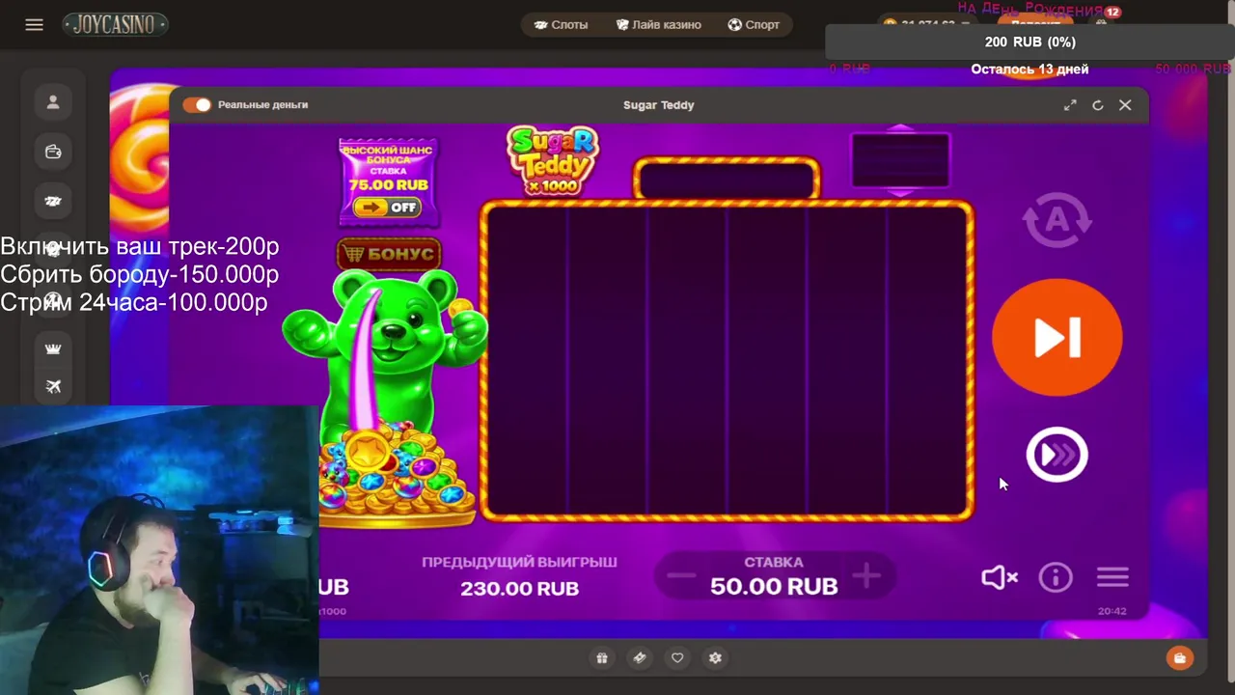Open the БОНУС buy button

click(389, 254)
